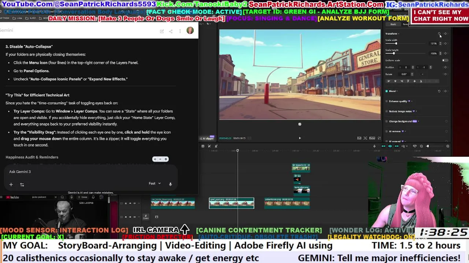Collapse the Transform section

click(x=399, y=34)
